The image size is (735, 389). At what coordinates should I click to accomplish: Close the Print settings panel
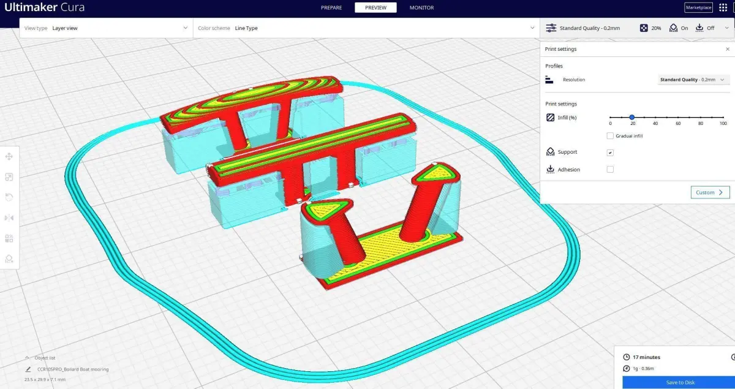(x=728, y=49)
